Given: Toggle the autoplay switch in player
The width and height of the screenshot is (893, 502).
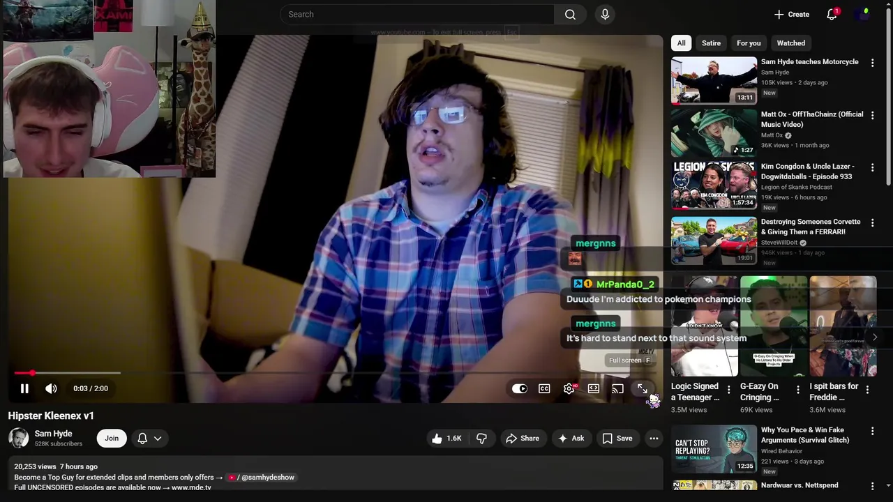Looking at the screenshot, I should pyautogui.click(x=520, y=388).
